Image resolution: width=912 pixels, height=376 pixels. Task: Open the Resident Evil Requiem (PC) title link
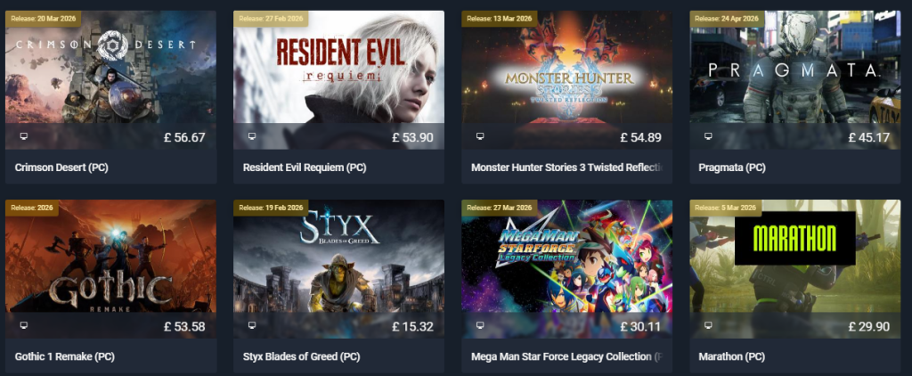point(305,168)
